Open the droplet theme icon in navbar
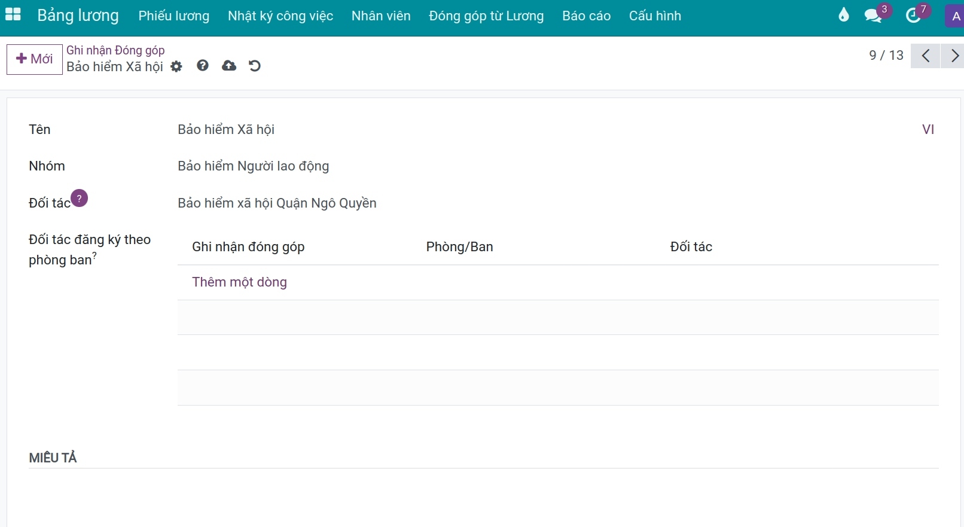Viewport: 964px width, 527px height. [844, 15]
